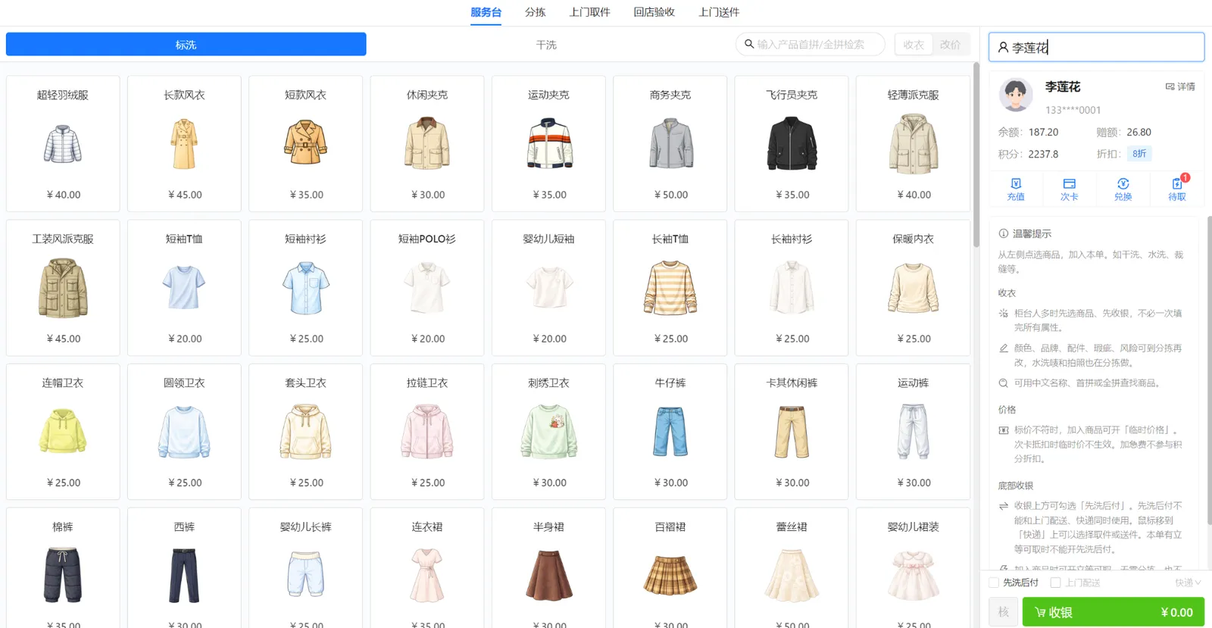
Task: Tick the 上门配送 checkbox
Action: (x=1055, y=583)
